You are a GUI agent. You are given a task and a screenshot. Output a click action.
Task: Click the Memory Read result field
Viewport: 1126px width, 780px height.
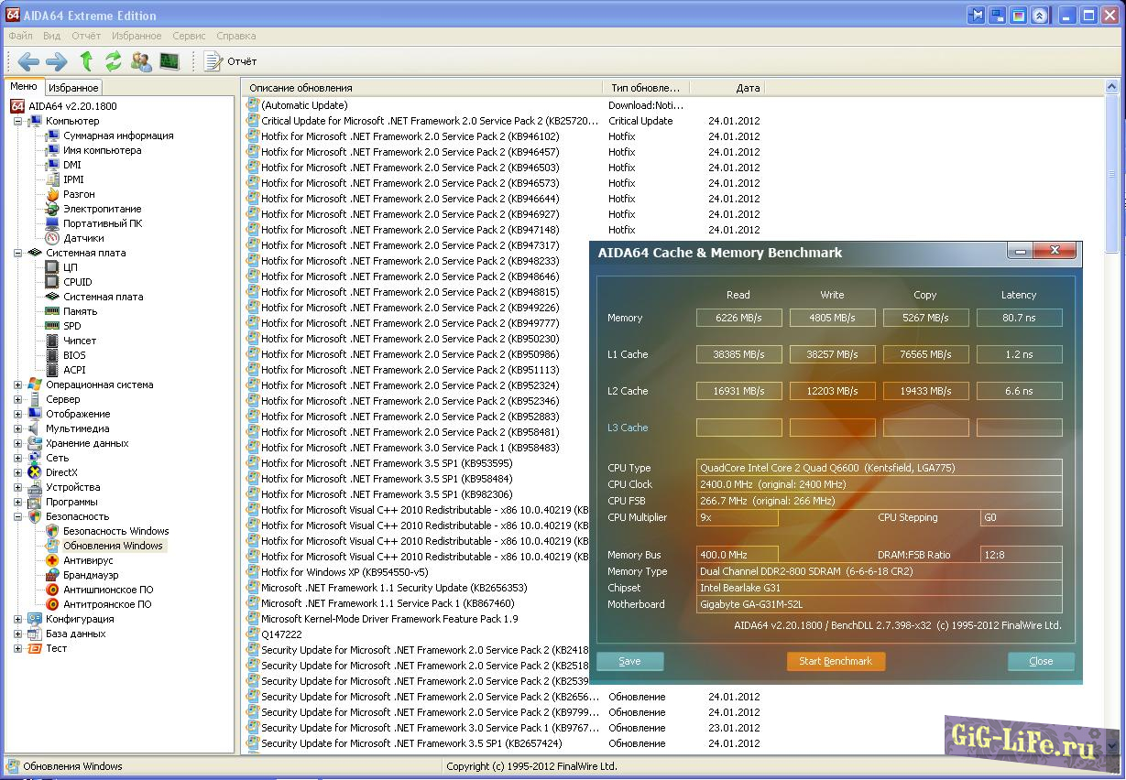pos(738,318)
